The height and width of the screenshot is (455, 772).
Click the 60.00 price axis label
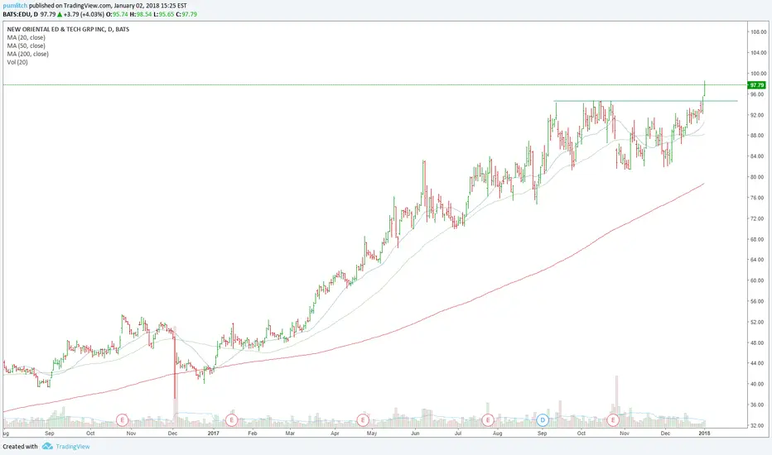[758, 280]
